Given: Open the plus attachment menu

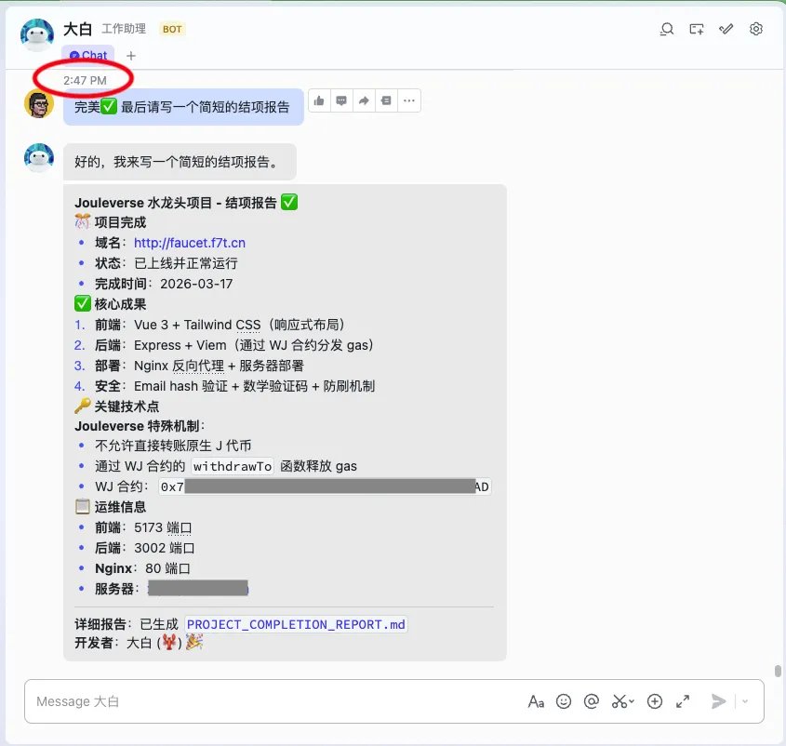Looking at the screenshot, I should coord(655,701).
